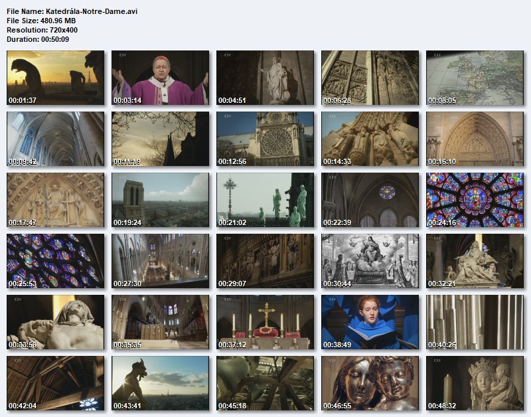This screenshot has width=531, height=417.
Task: Click the choir singer frame 00:38:49
Action: click(x=370, y=322)
